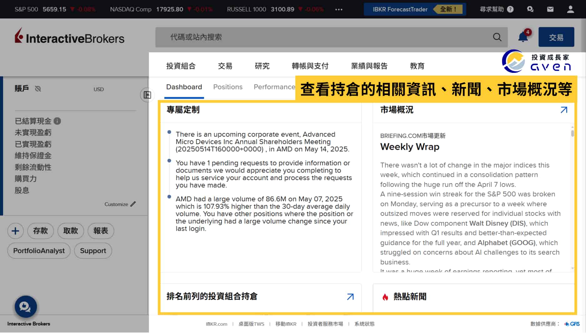This screenshot has width=586, height=333.
Task: Click the pending requests notice
Action: [x=264, y=174]
